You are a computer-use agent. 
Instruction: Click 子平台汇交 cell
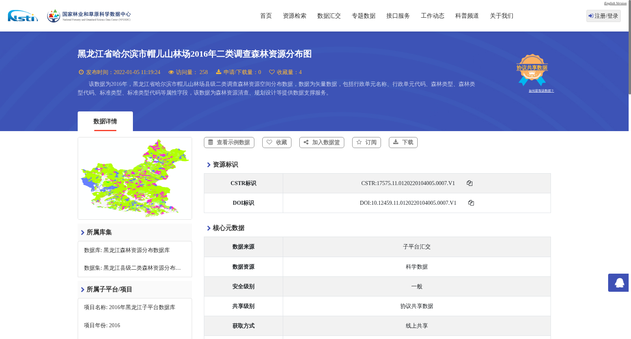click(x=417, y=247)
